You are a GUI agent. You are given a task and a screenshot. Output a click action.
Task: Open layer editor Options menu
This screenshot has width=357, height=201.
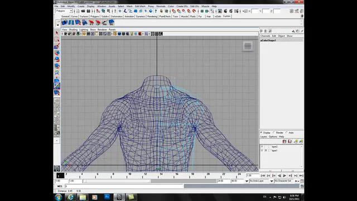click(273, 137)
